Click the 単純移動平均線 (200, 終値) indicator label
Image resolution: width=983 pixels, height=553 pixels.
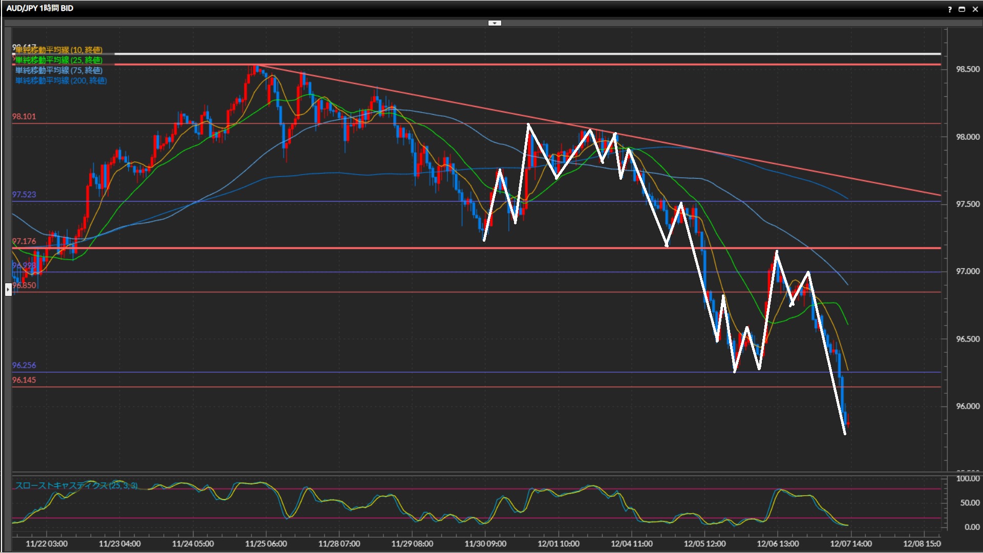(x=61, y=80)
